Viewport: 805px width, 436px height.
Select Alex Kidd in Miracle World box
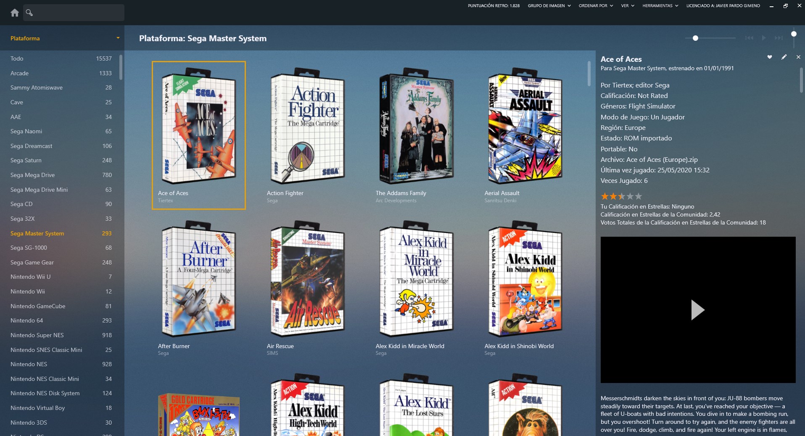pos(417,279)
